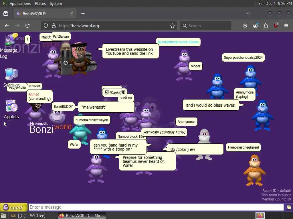Click the Applications menu logo icon
The height and width of the screenshot is (219, 293).
click(x=5, y=3)
